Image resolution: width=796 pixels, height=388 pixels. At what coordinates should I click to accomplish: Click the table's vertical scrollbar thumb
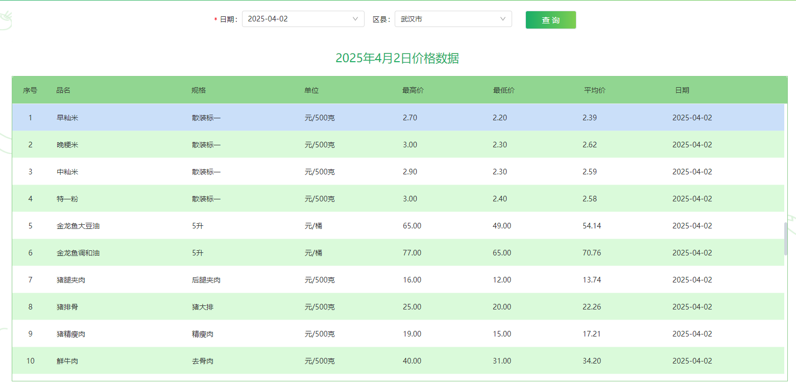(786, 239)
